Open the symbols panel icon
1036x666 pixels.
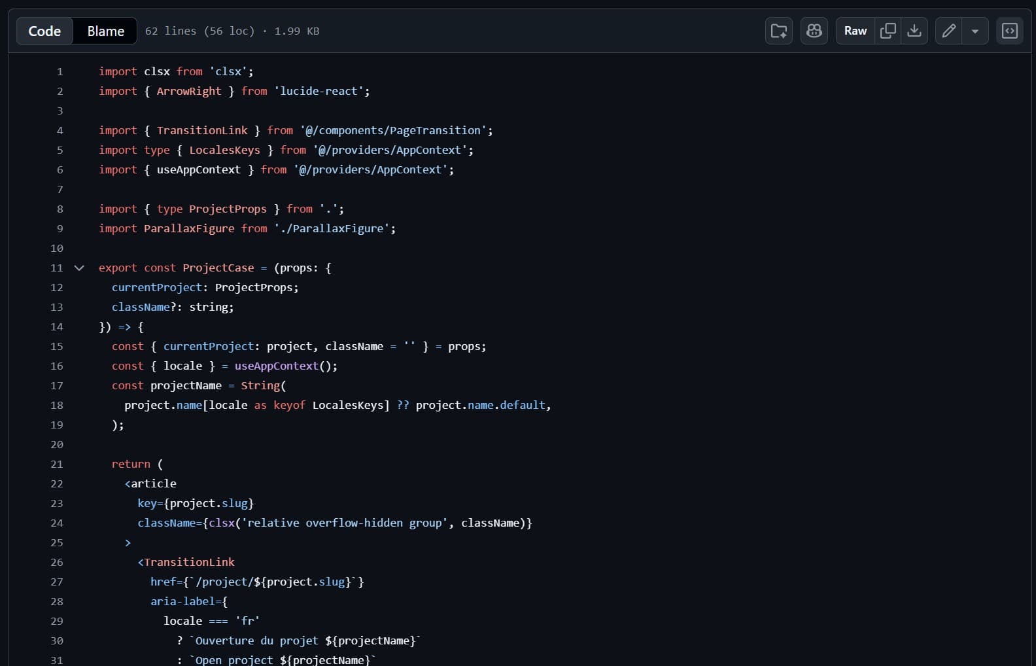(x=1010, y=31)
